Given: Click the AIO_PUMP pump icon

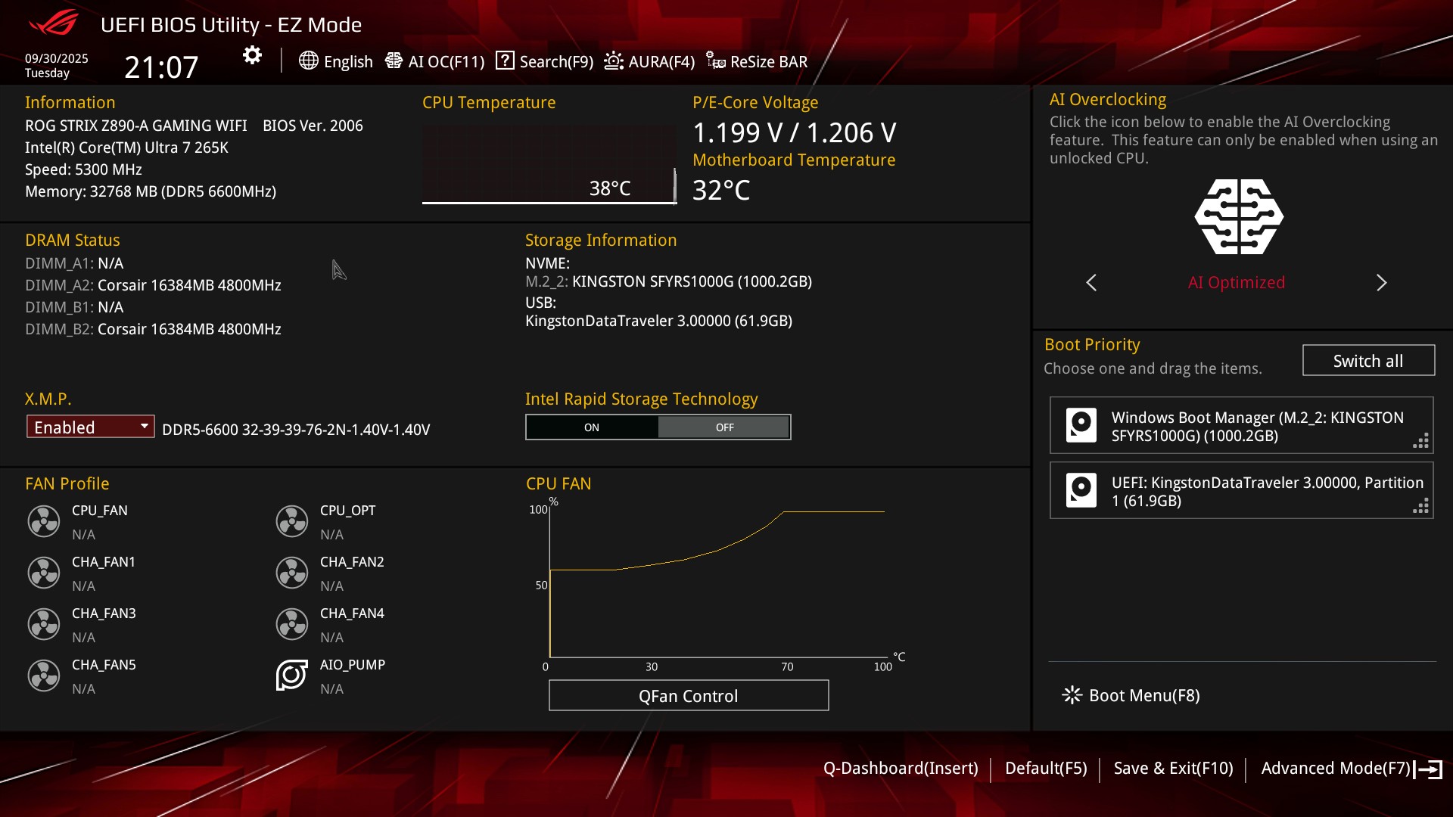Looking at the screenshot, I should 291,676.
